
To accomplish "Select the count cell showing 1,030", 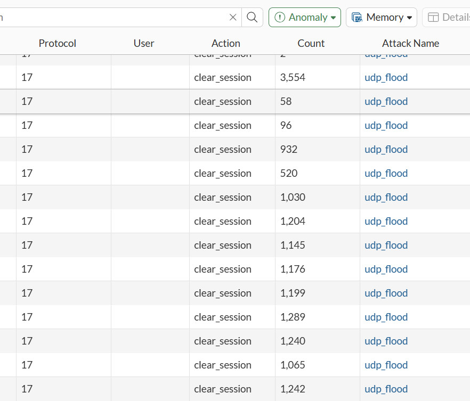I will [x=293, y=198].
